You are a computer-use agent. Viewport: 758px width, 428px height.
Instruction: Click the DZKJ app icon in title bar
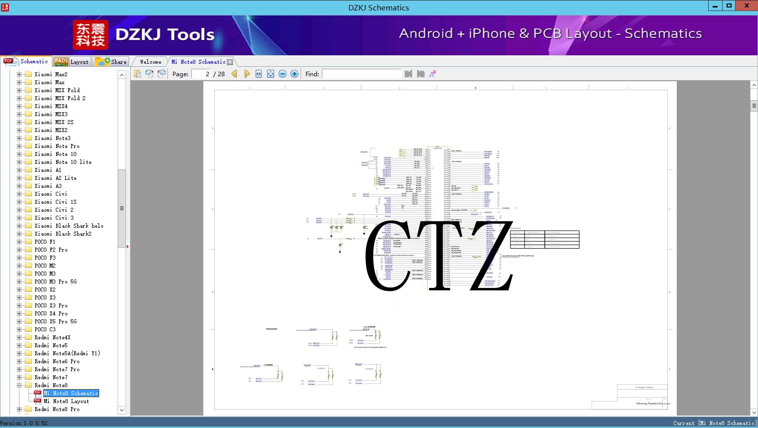(x=5, y=7)
